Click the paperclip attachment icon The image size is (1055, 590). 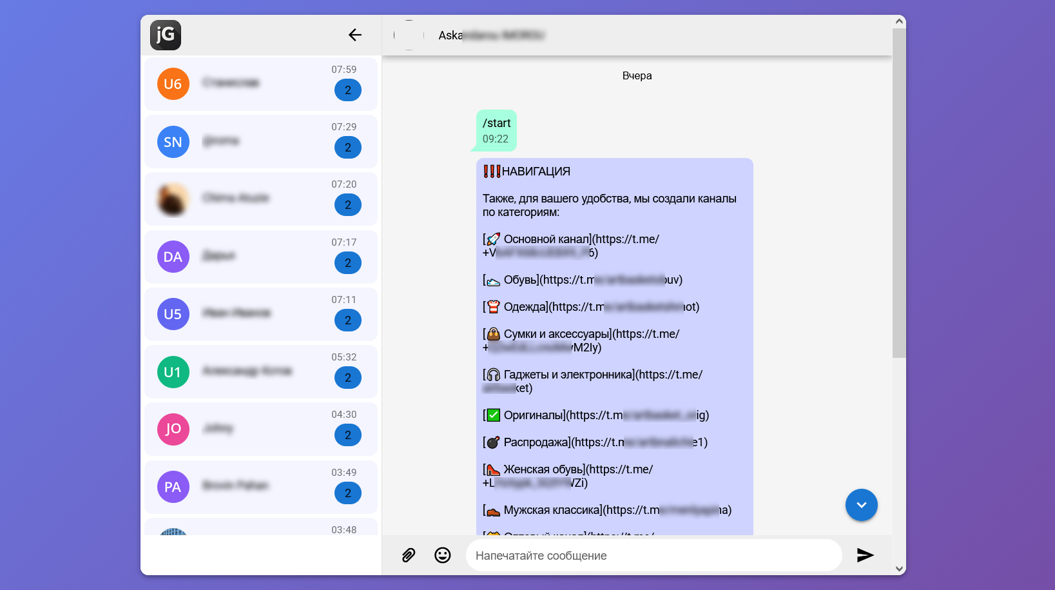tap(409, 555)
